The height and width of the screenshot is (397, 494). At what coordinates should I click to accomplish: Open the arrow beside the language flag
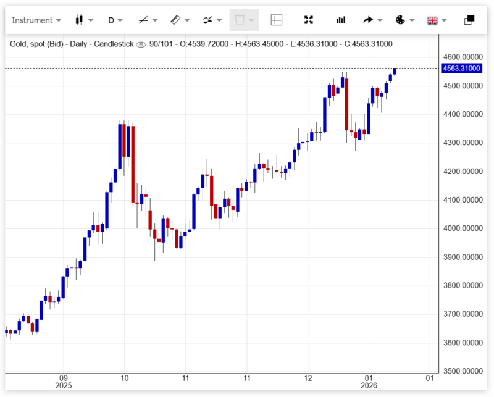tap(445, 20)
